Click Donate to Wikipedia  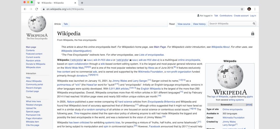pos(36,64)
